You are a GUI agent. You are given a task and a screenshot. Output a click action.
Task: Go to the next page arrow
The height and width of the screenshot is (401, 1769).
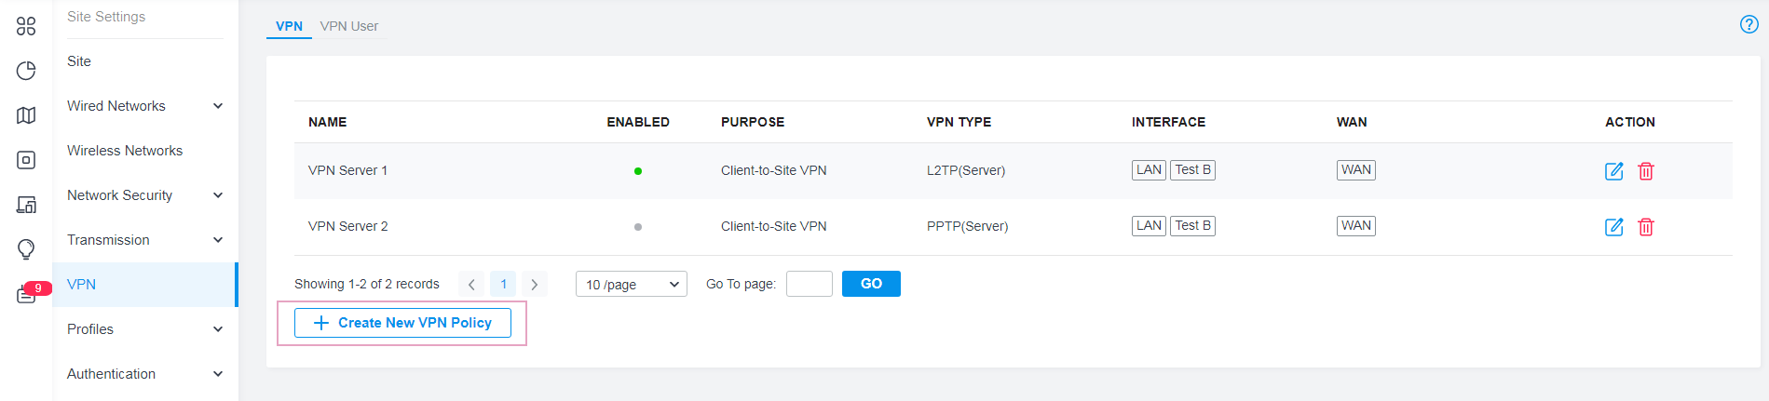tap(535, 285)
